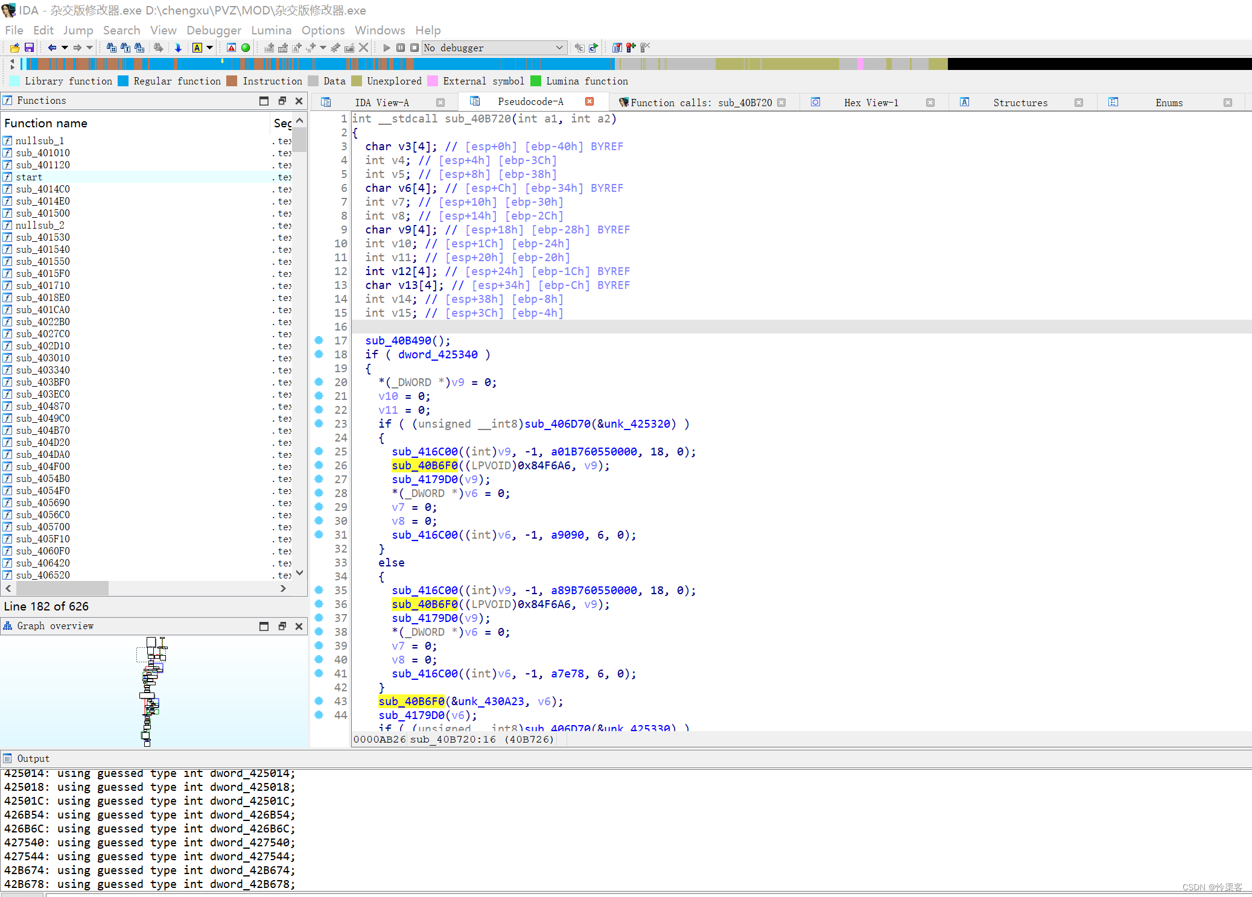1252x897 pixels.
Task: Click the first add-breakpoint style gray icon
Action: 269,48
